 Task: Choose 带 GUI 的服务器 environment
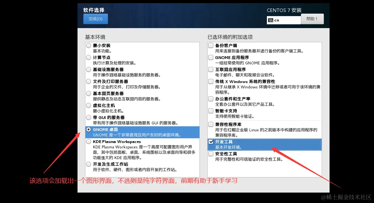[89, 117]
